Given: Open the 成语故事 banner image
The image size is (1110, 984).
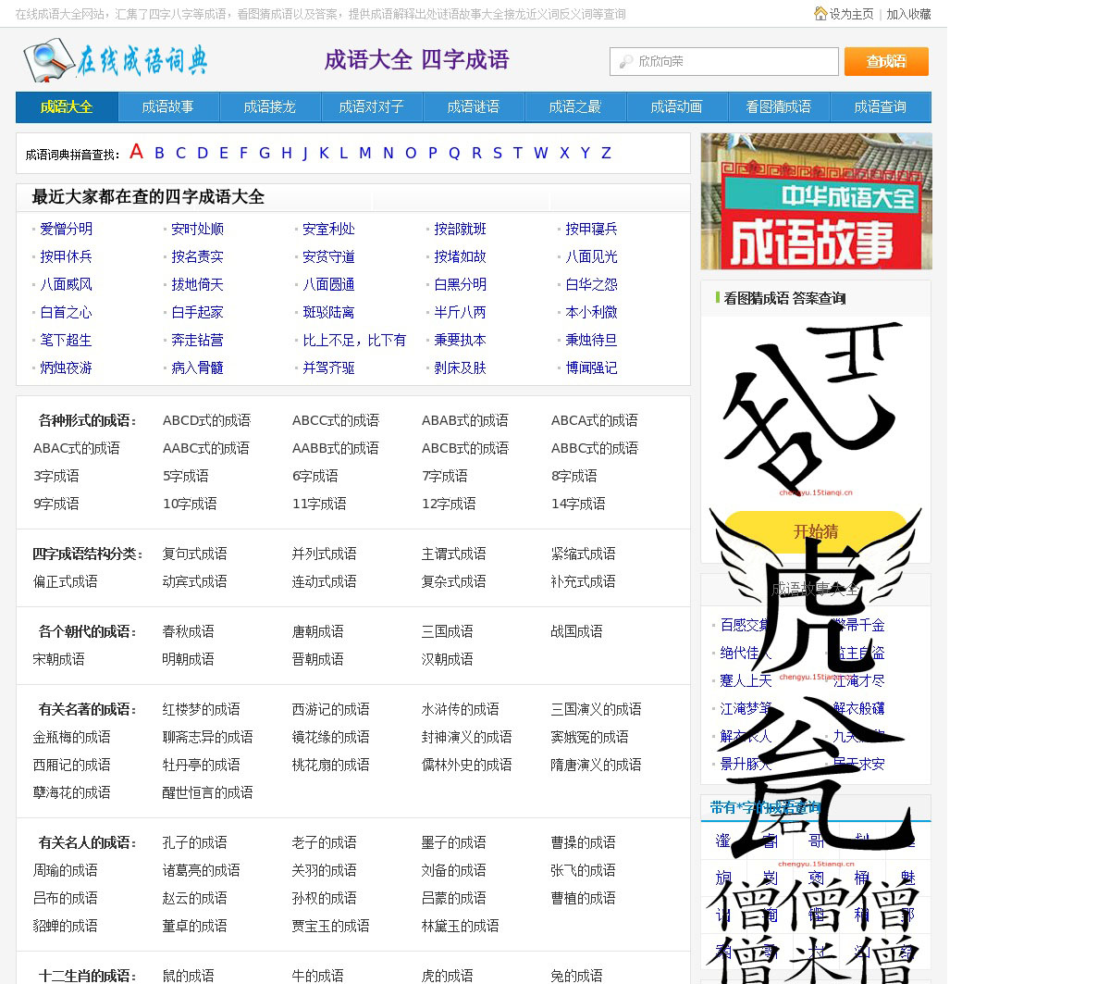Looking at the screenshot, I should tap(816, 202).
